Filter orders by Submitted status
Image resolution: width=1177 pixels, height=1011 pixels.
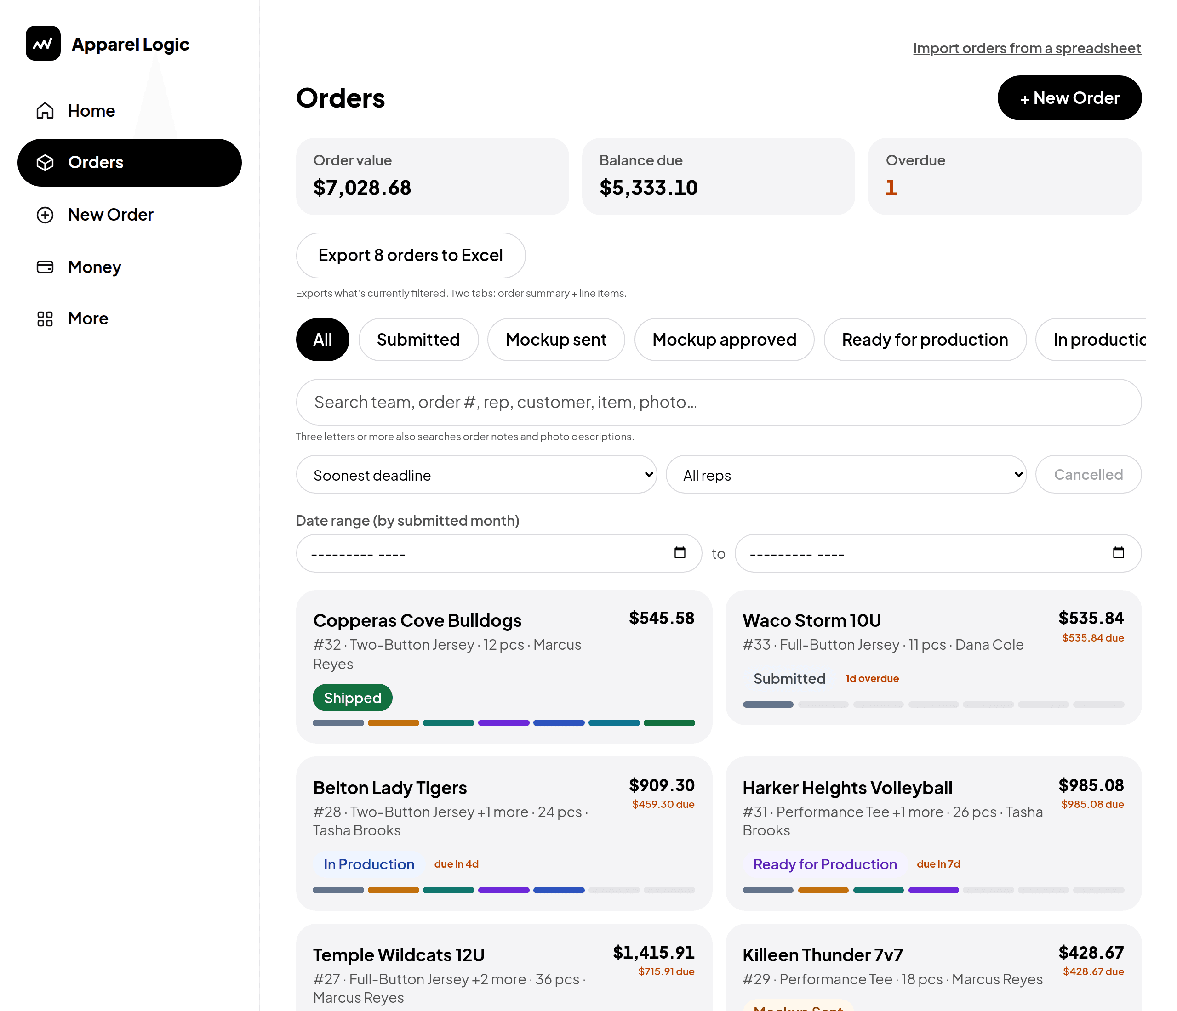[x=418, y=340]
